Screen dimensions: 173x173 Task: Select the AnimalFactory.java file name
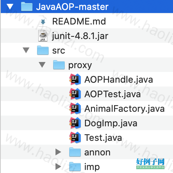tap(124, 109)
